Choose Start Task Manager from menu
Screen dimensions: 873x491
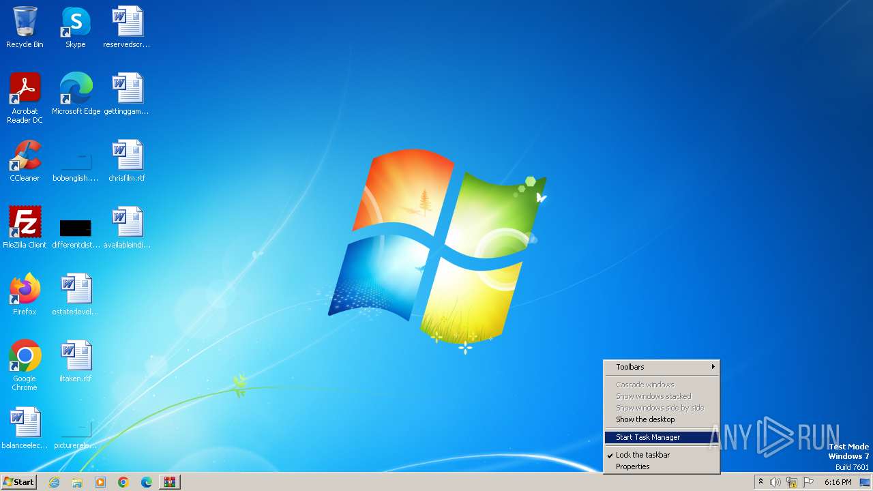click(x=662, y=437)
